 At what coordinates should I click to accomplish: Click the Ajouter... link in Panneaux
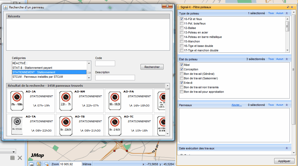(x=237, y=105)
